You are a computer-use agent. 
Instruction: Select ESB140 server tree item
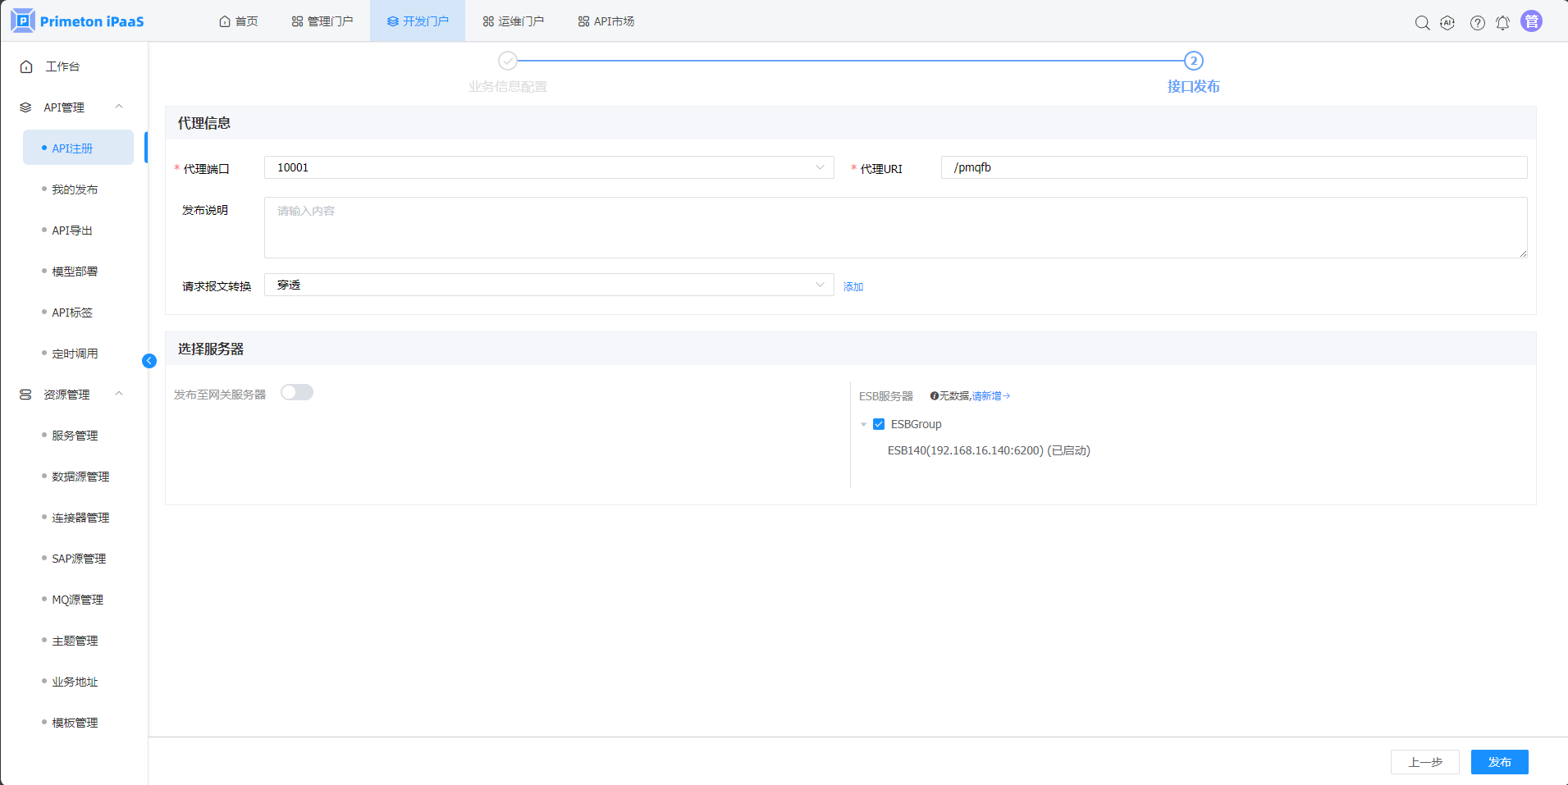click(988, 450)
